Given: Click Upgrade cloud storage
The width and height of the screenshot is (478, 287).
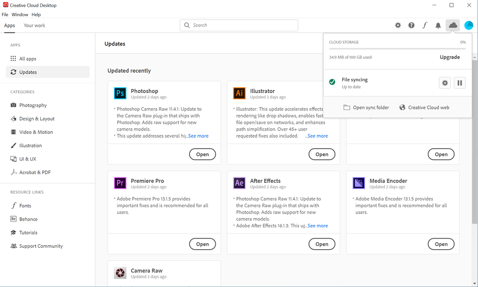Looking at the screenshot, I should coord(449,57).
